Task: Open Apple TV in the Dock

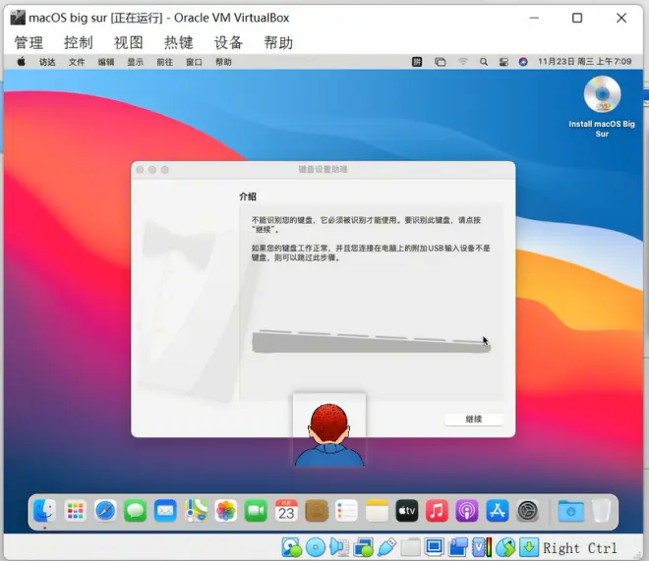Action: (x=407, y=511)
